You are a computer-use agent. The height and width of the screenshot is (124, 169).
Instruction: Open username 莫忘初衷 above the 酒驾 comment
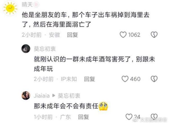click(x=45, y=49)
